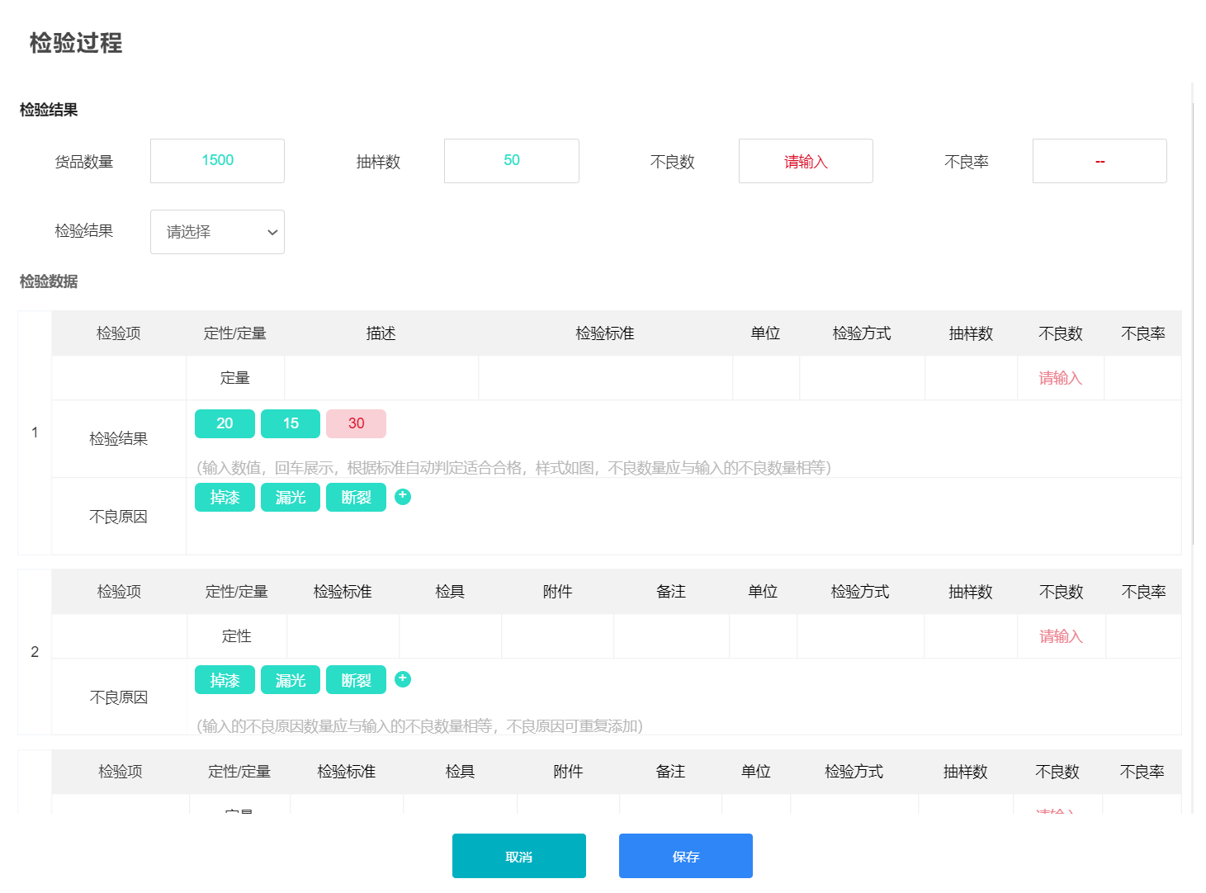Enter 不良数 in section 1 table row
Screen dimensions: 1206x893
(x=1060, y=378)
